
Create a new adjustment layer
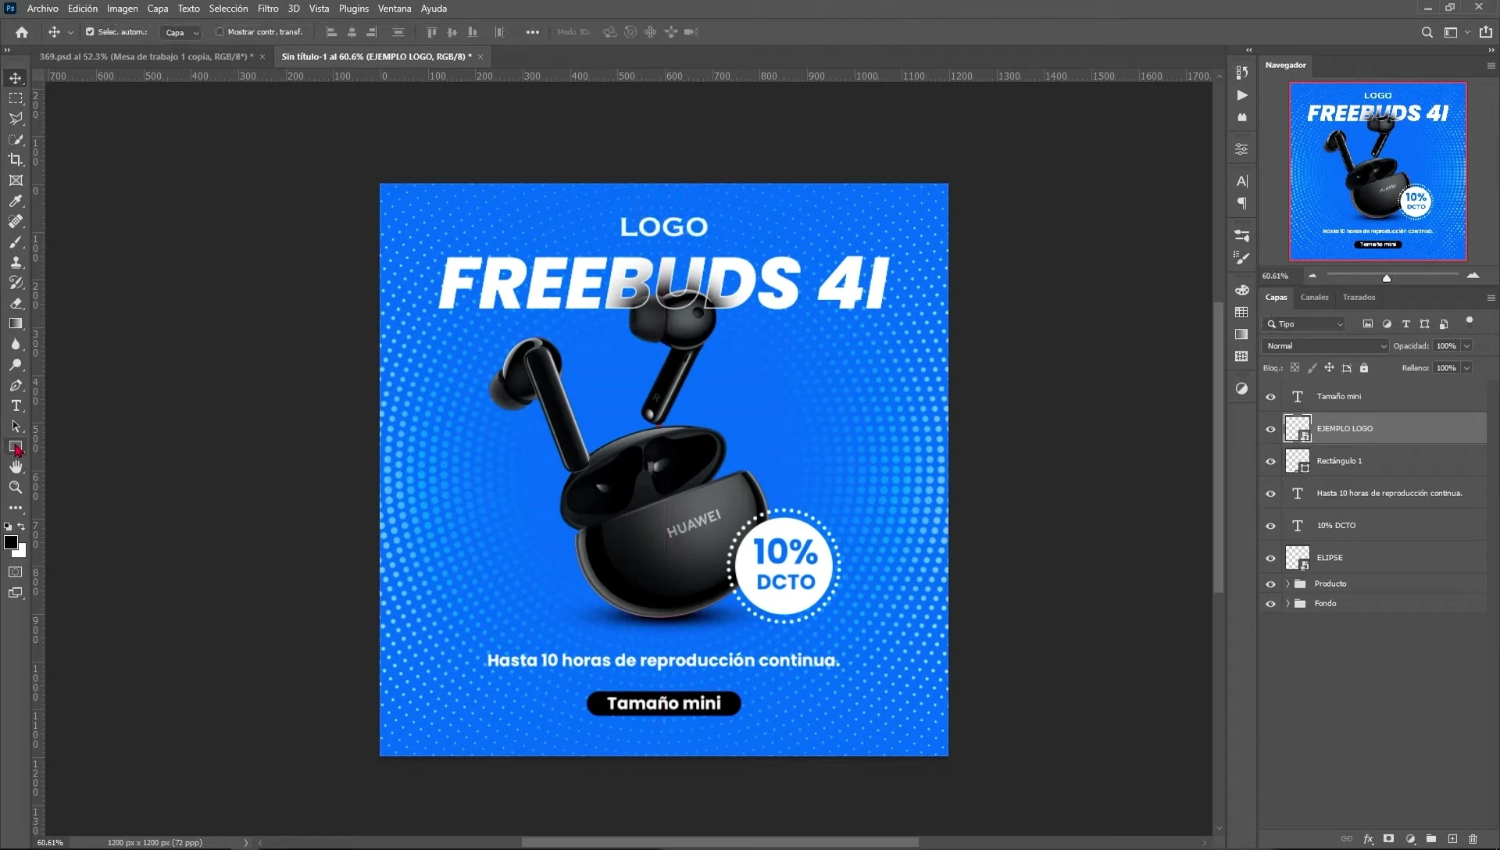pos(1410,839)
